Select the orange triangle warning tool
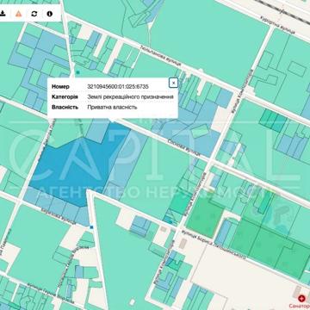The width and height of the screenshot is (310, 310). [x=18, y=14]
